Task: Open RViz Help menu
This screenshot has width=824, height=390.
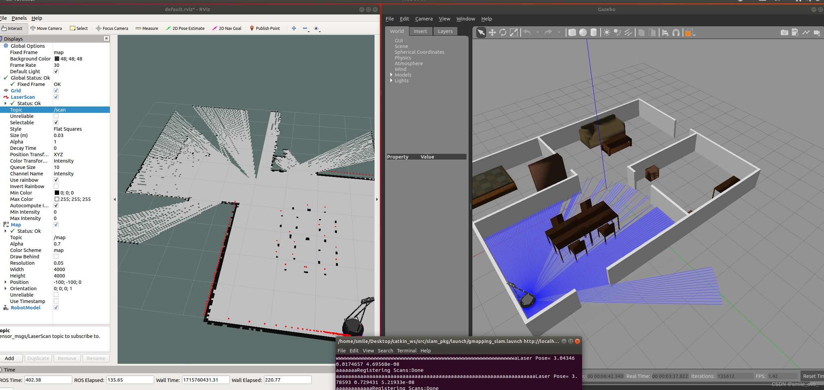Action: pyautogui.click(x=37, y=18)
